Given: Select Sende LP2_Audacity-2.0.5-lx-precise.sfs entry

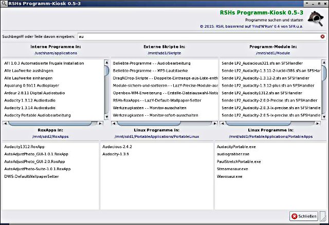Looking at the screenshot, I should [270, 115].
